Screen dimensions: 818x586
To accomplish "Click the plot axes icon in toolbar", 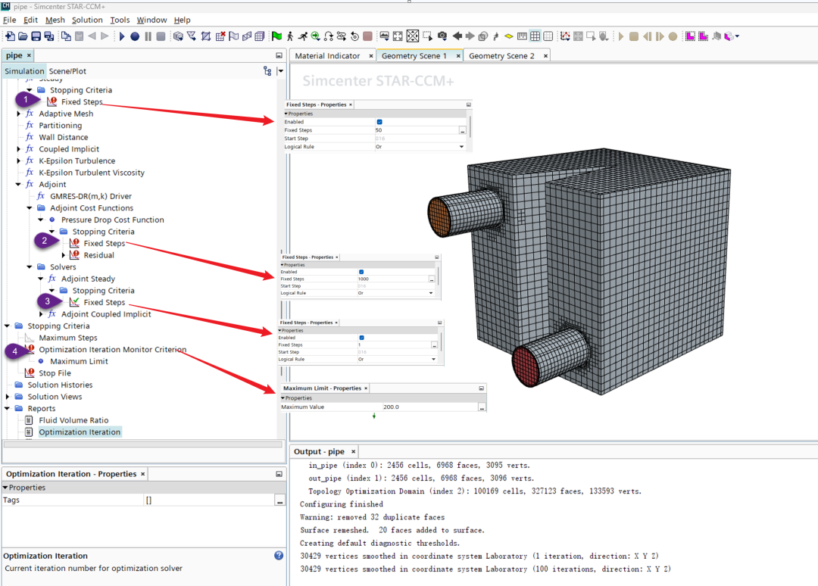I will (x=565, y=36).
